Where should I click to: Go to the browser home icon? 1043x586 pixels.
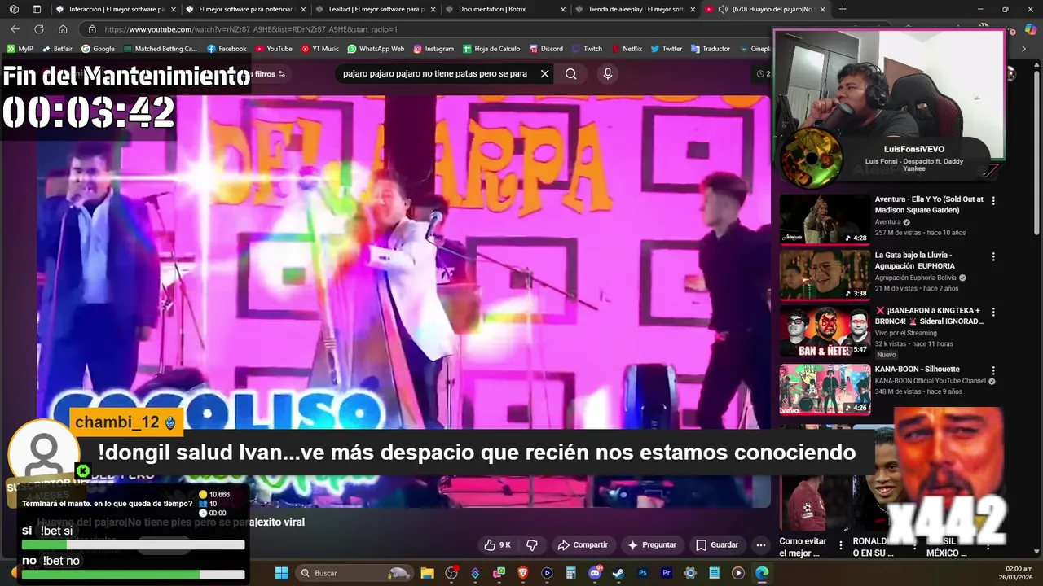point(63,28)
